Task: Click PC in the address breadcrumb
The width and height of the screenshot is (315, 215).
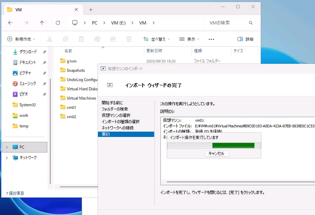Action: pyautogui.click(x=94, y=23)
